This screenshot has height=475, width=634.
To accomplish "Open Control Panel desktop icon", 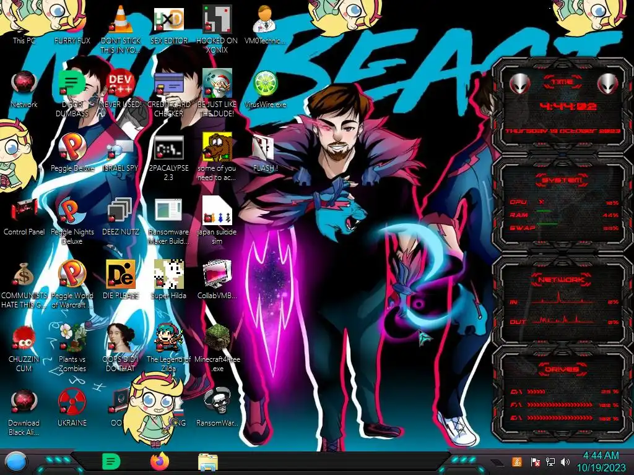I will pos(24,216).
